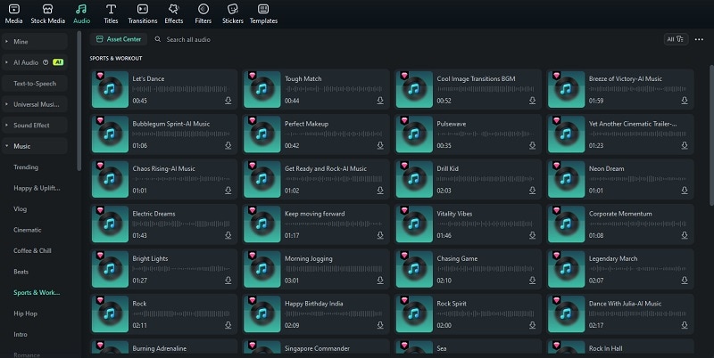Download Bubblegum Sprint-AI Music track
This screenshot has height=358, width=714.
point(228,146)
